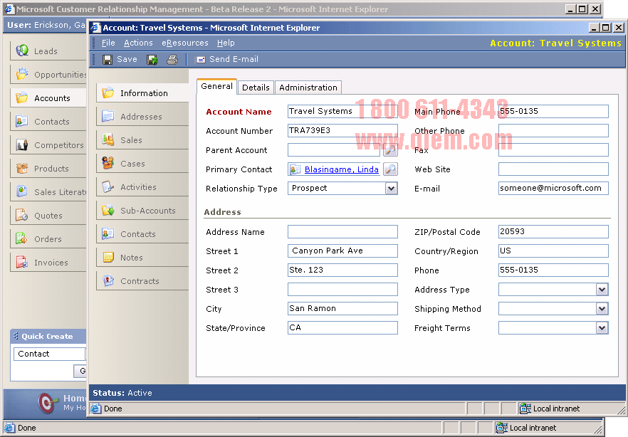This screenshot has width=628, height=437.
Task: Expand the Address Type dropdown
Action: coord(602,290)
